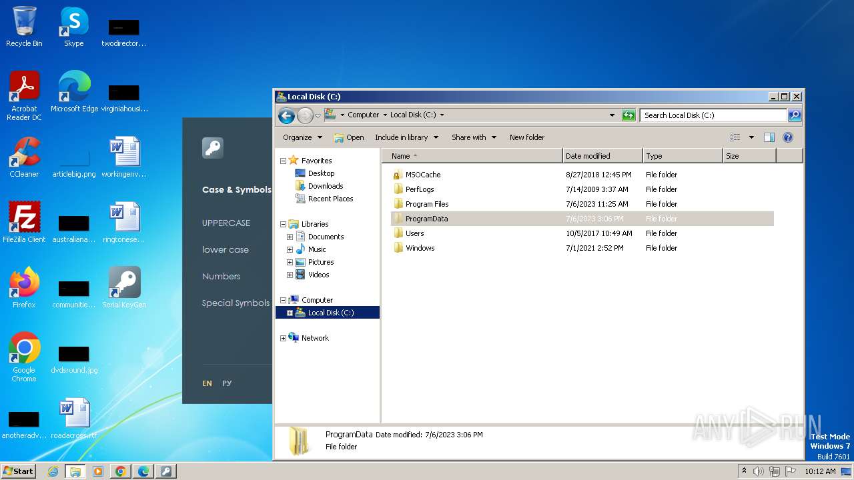Screen dimensions: 854x480
Task: Open Internet Explorer from taskbar
Action: (x=53, y=471)
